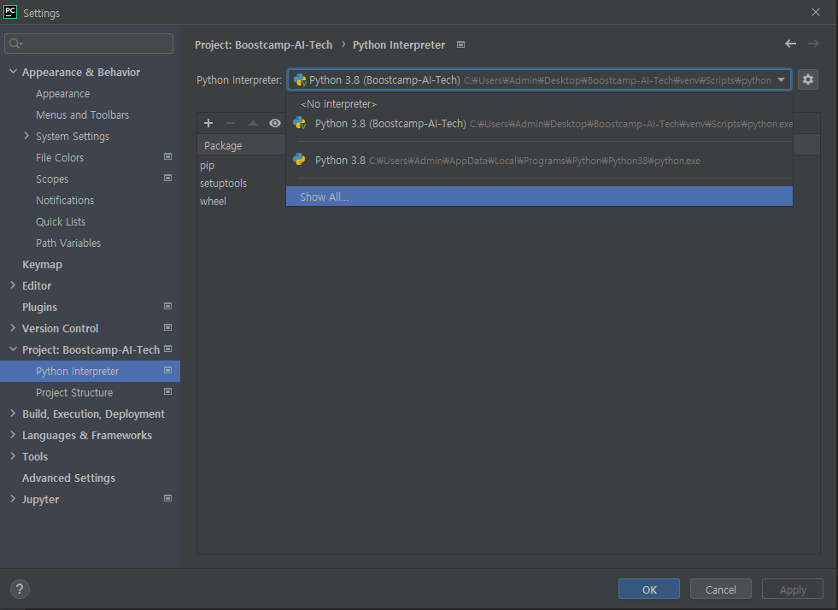Open Appearance settings page
Viewport: 838px width, 610px height.
pos(62,94)
